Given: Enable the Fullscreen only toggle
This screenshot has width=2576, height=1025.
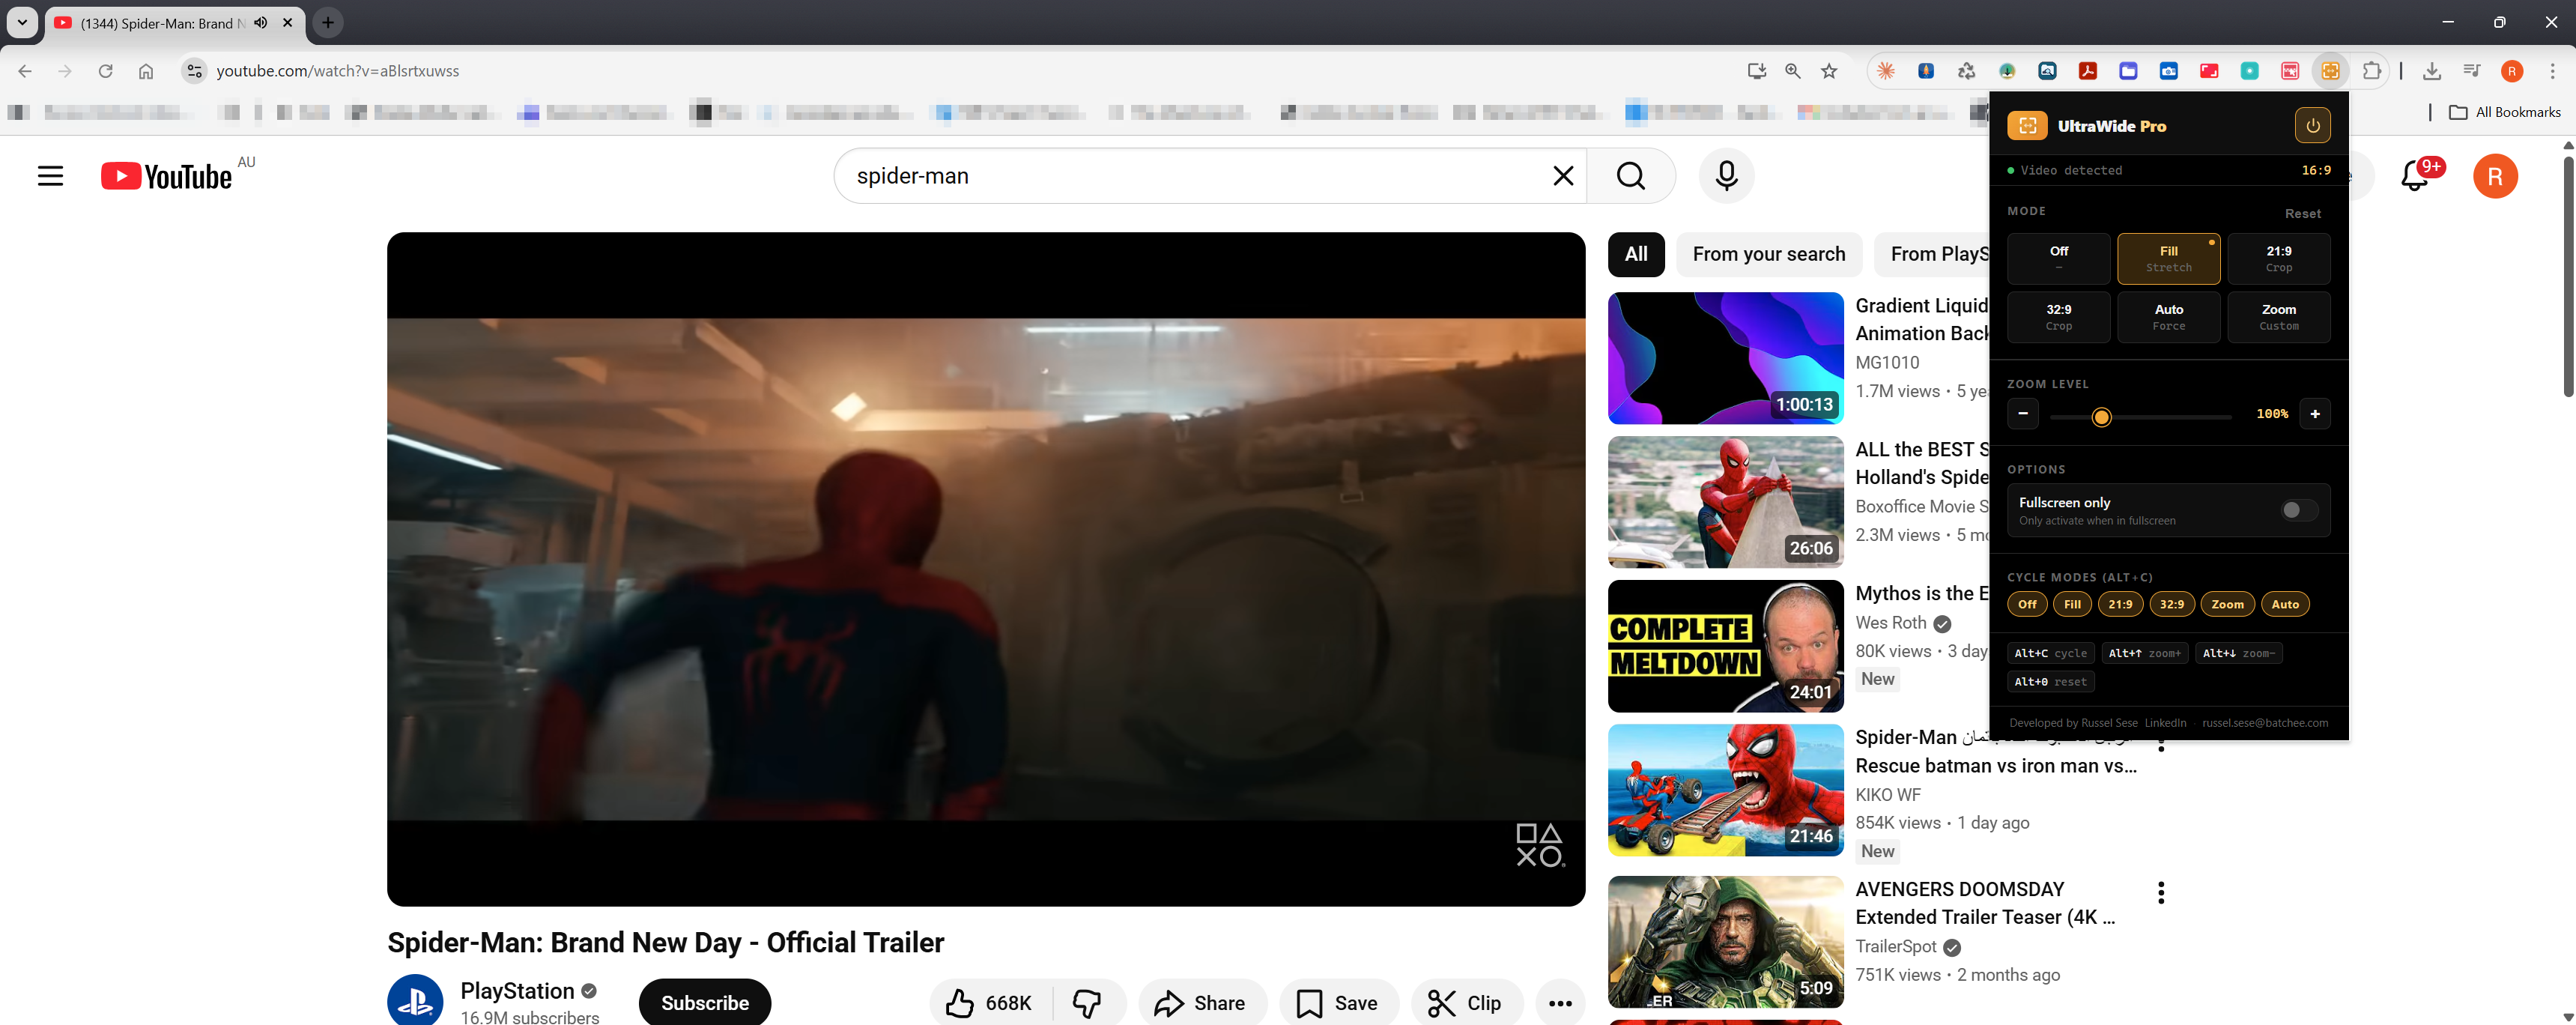Looking at the screenshot, I should point(2297,510).
